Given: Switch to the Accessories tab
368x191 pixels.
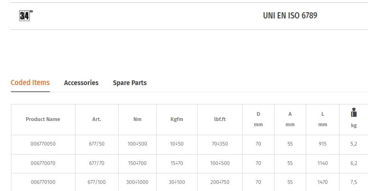Looking at the screenshot, I should coord(81,83).
